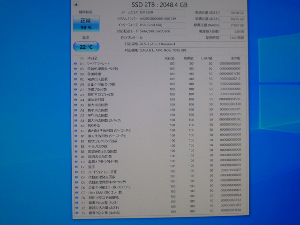Click the NAND writes value 31987 GB
This screenshot has width=300, height=225.
(232, 25)
